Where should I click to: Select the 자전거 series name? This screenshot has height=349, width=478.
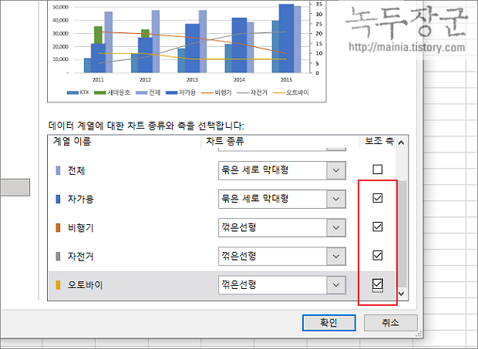point(81,257)
